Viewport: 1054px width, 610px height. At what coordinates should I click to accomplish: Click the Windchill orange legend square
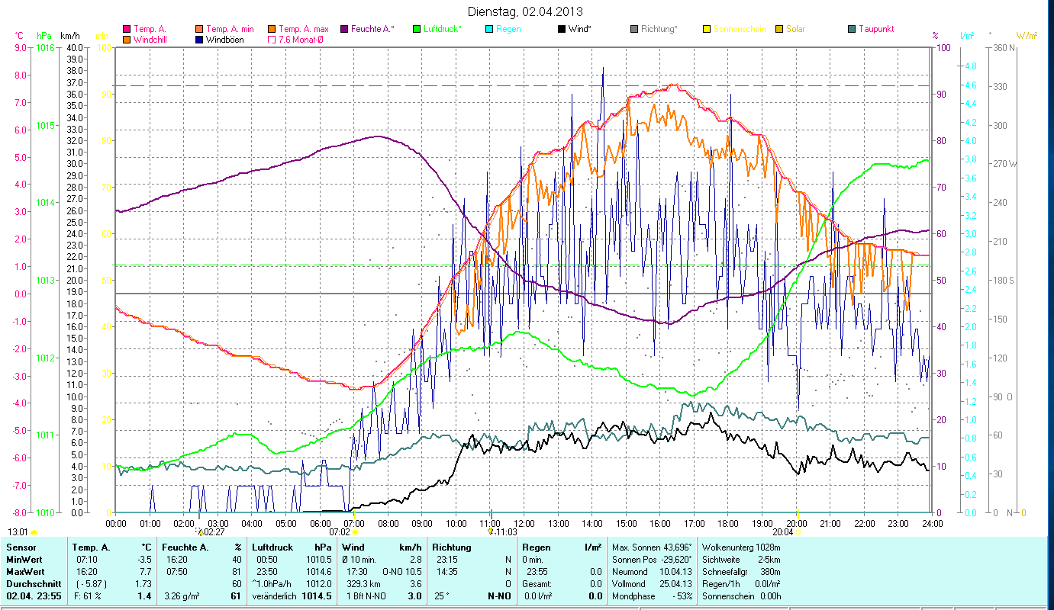[127, 40]
